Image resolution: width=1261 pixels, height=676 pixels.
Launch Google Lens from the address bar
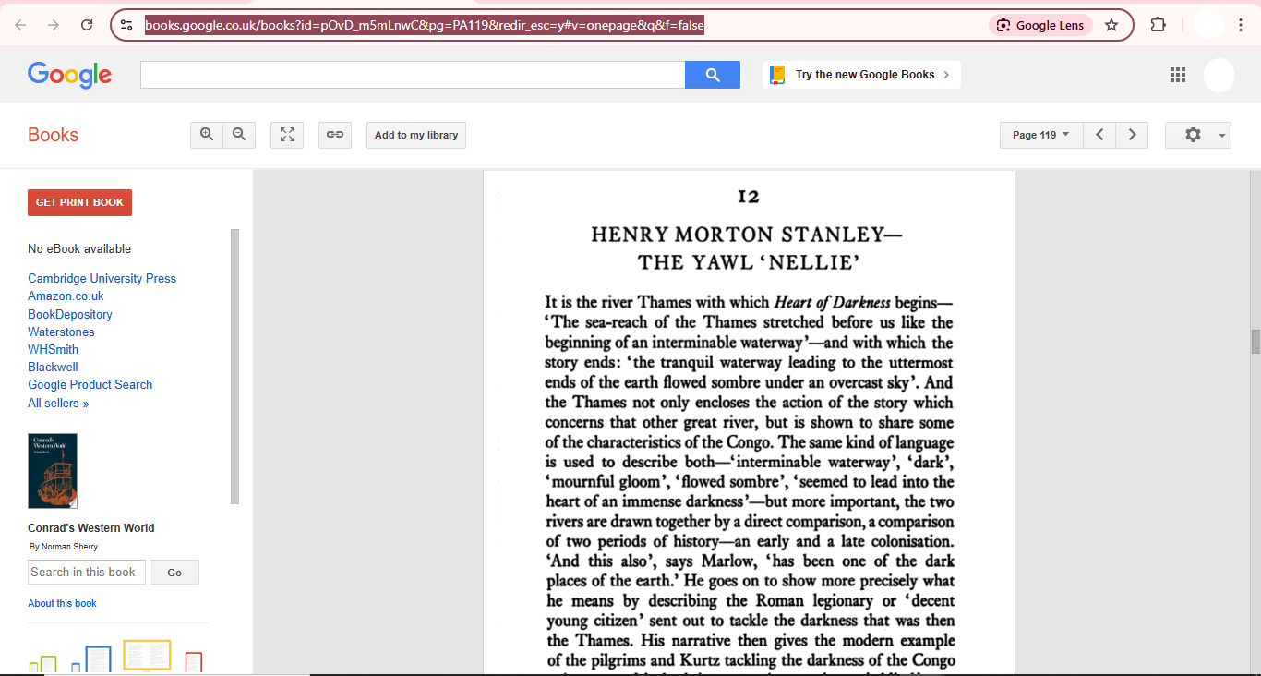coord(1040,25)
